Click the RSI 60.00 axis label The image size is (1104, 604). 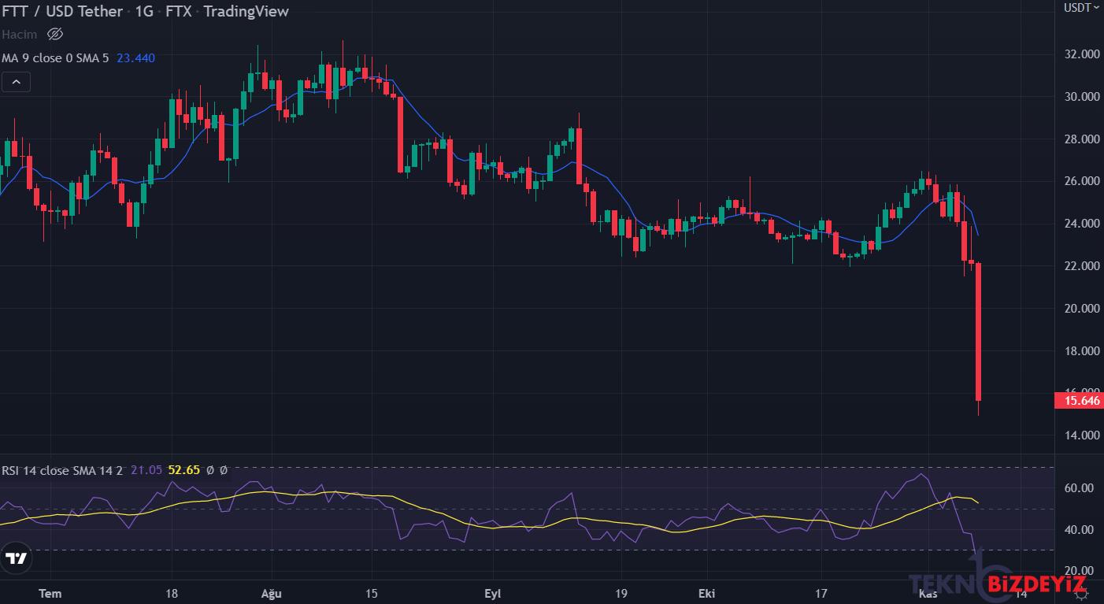tap(1079, 488)
